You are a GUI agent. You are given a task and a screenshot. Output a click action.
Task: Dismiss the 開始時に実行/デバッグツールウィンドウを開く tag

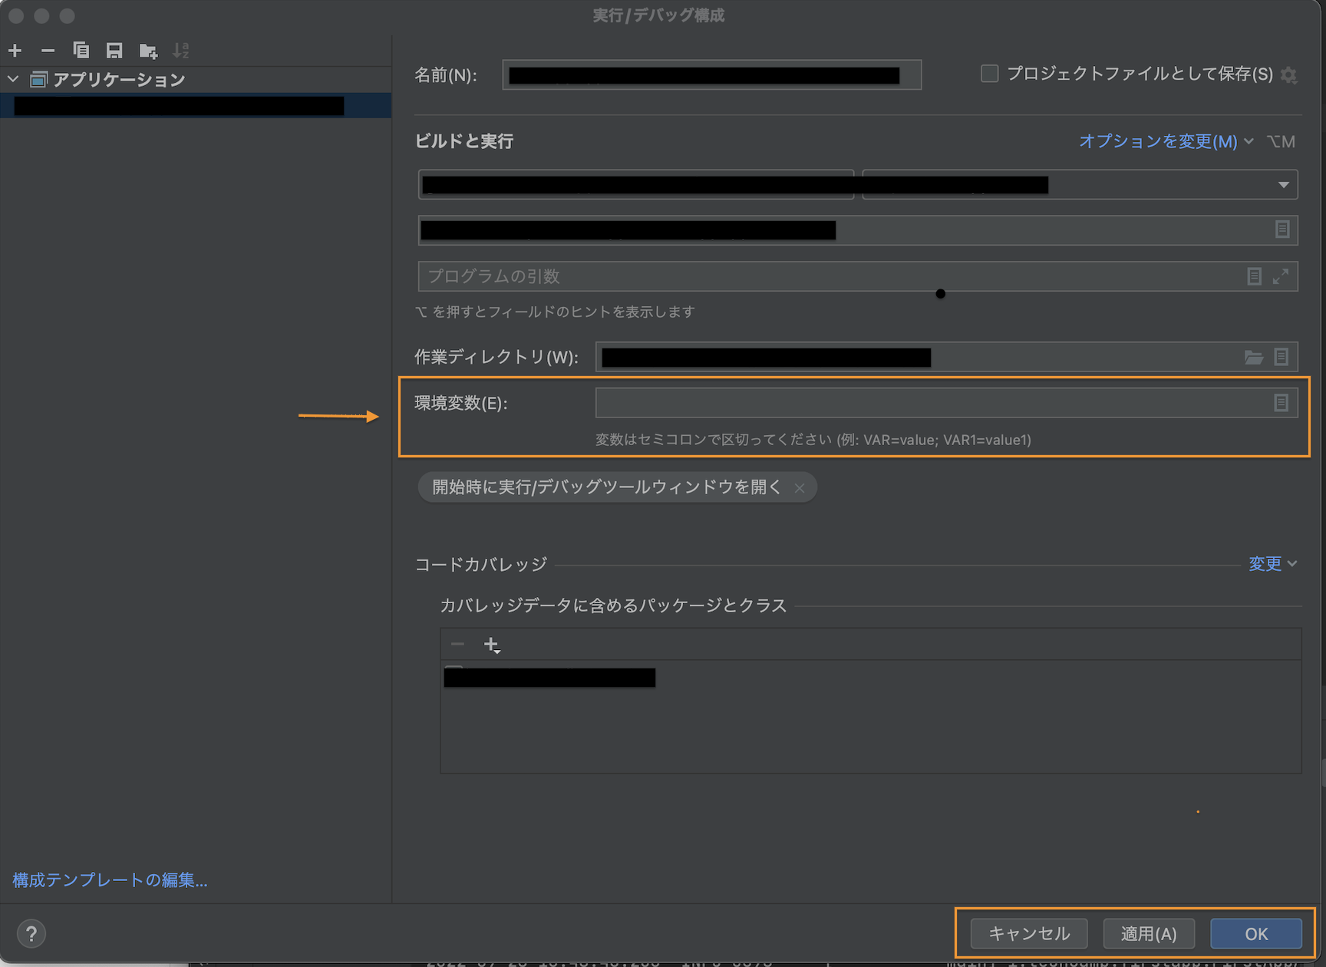799,487
